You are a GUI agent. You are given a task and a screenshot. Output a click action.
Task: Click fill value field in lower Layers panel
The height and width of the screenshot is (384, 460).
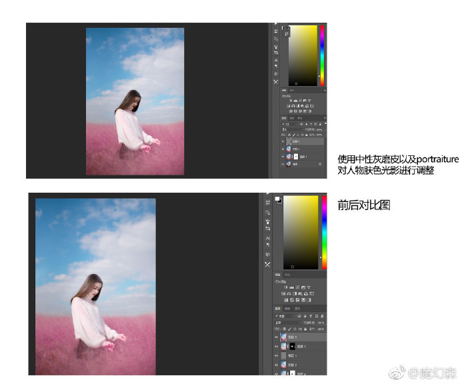[x=320, y=329]
